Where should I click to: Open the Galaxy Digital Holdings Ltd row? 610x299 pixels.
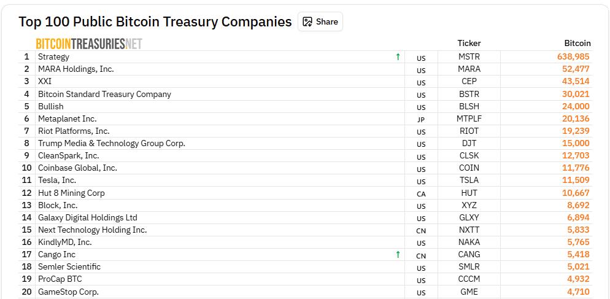click(88, 217)
